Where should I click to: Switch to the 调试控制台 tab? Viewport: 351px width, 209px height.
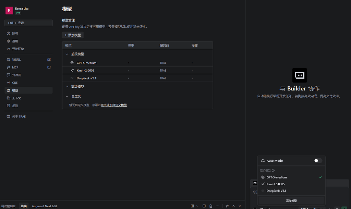click(8, 206)
